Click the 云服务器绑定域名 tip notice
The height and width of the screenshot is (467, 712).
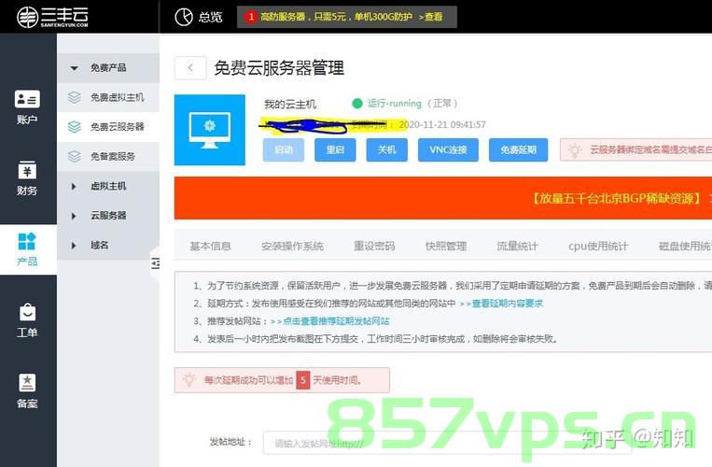coord(635,150)
